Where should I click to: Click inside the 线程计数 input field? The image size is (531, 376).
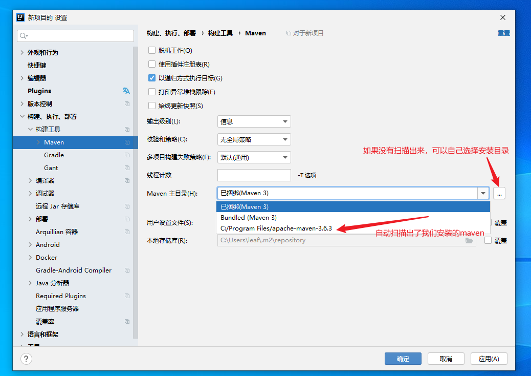coord(254,175)
